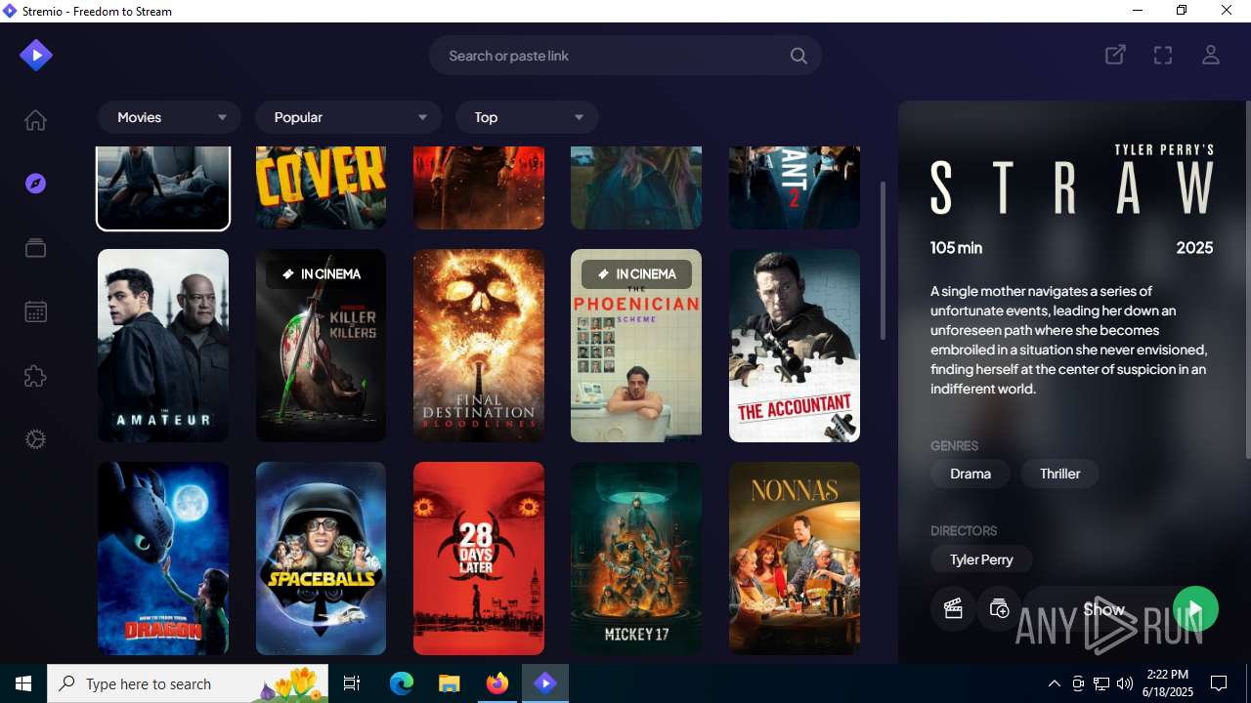Click the open-in-external-window icon
The width and height of the screenshot is (1251, 703).
(x=1115, y=56)
